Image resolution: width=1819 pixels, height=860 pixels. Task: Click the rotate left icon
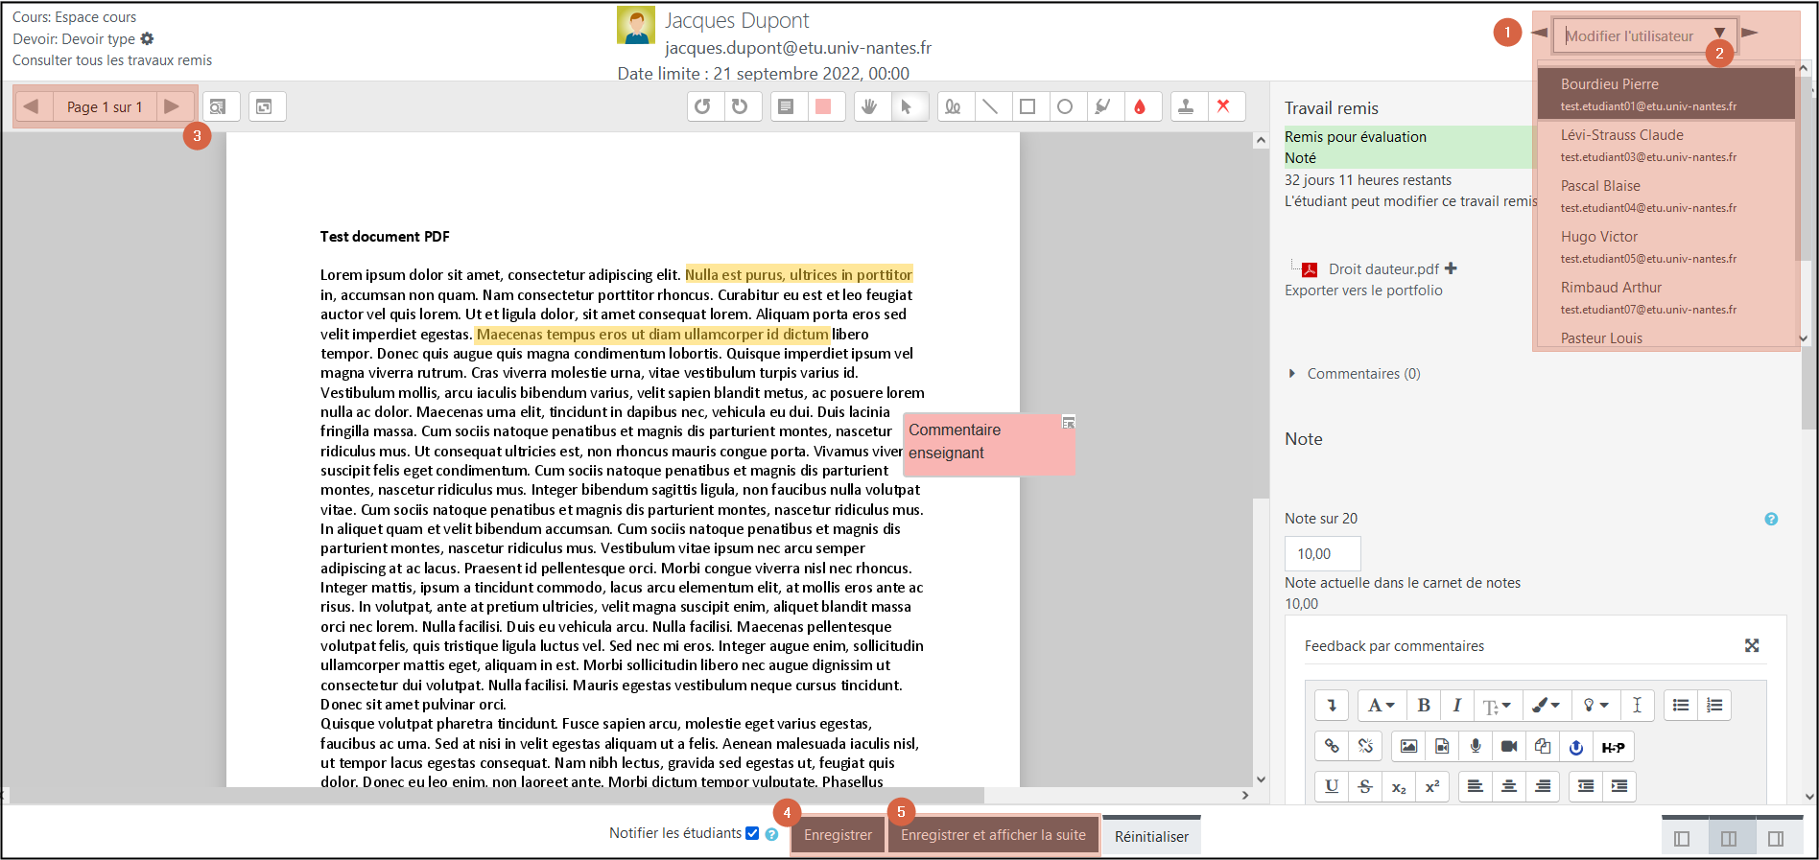pyautogui.click(x=703, y=106)
